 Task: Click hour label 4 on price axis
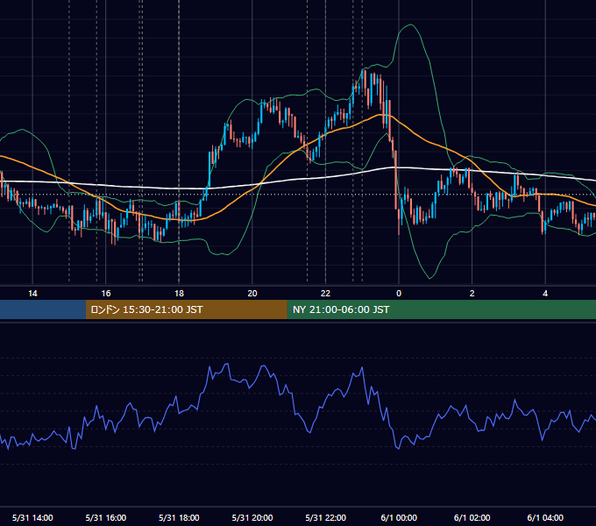click(x=545, y=294)
